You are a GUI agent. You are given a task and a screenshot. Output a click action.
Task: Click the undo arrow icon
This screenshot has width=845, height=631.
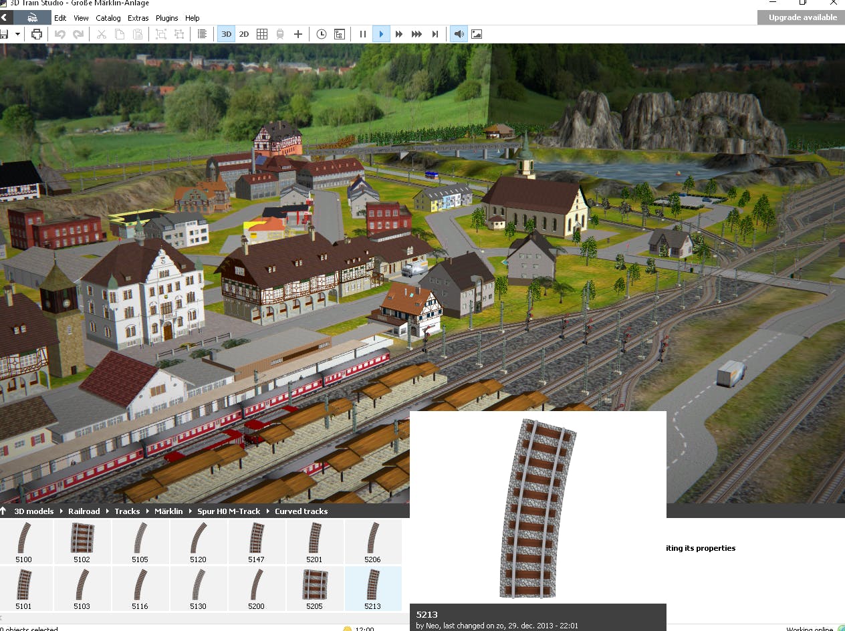pyautogui.click(x=60, y=33)
